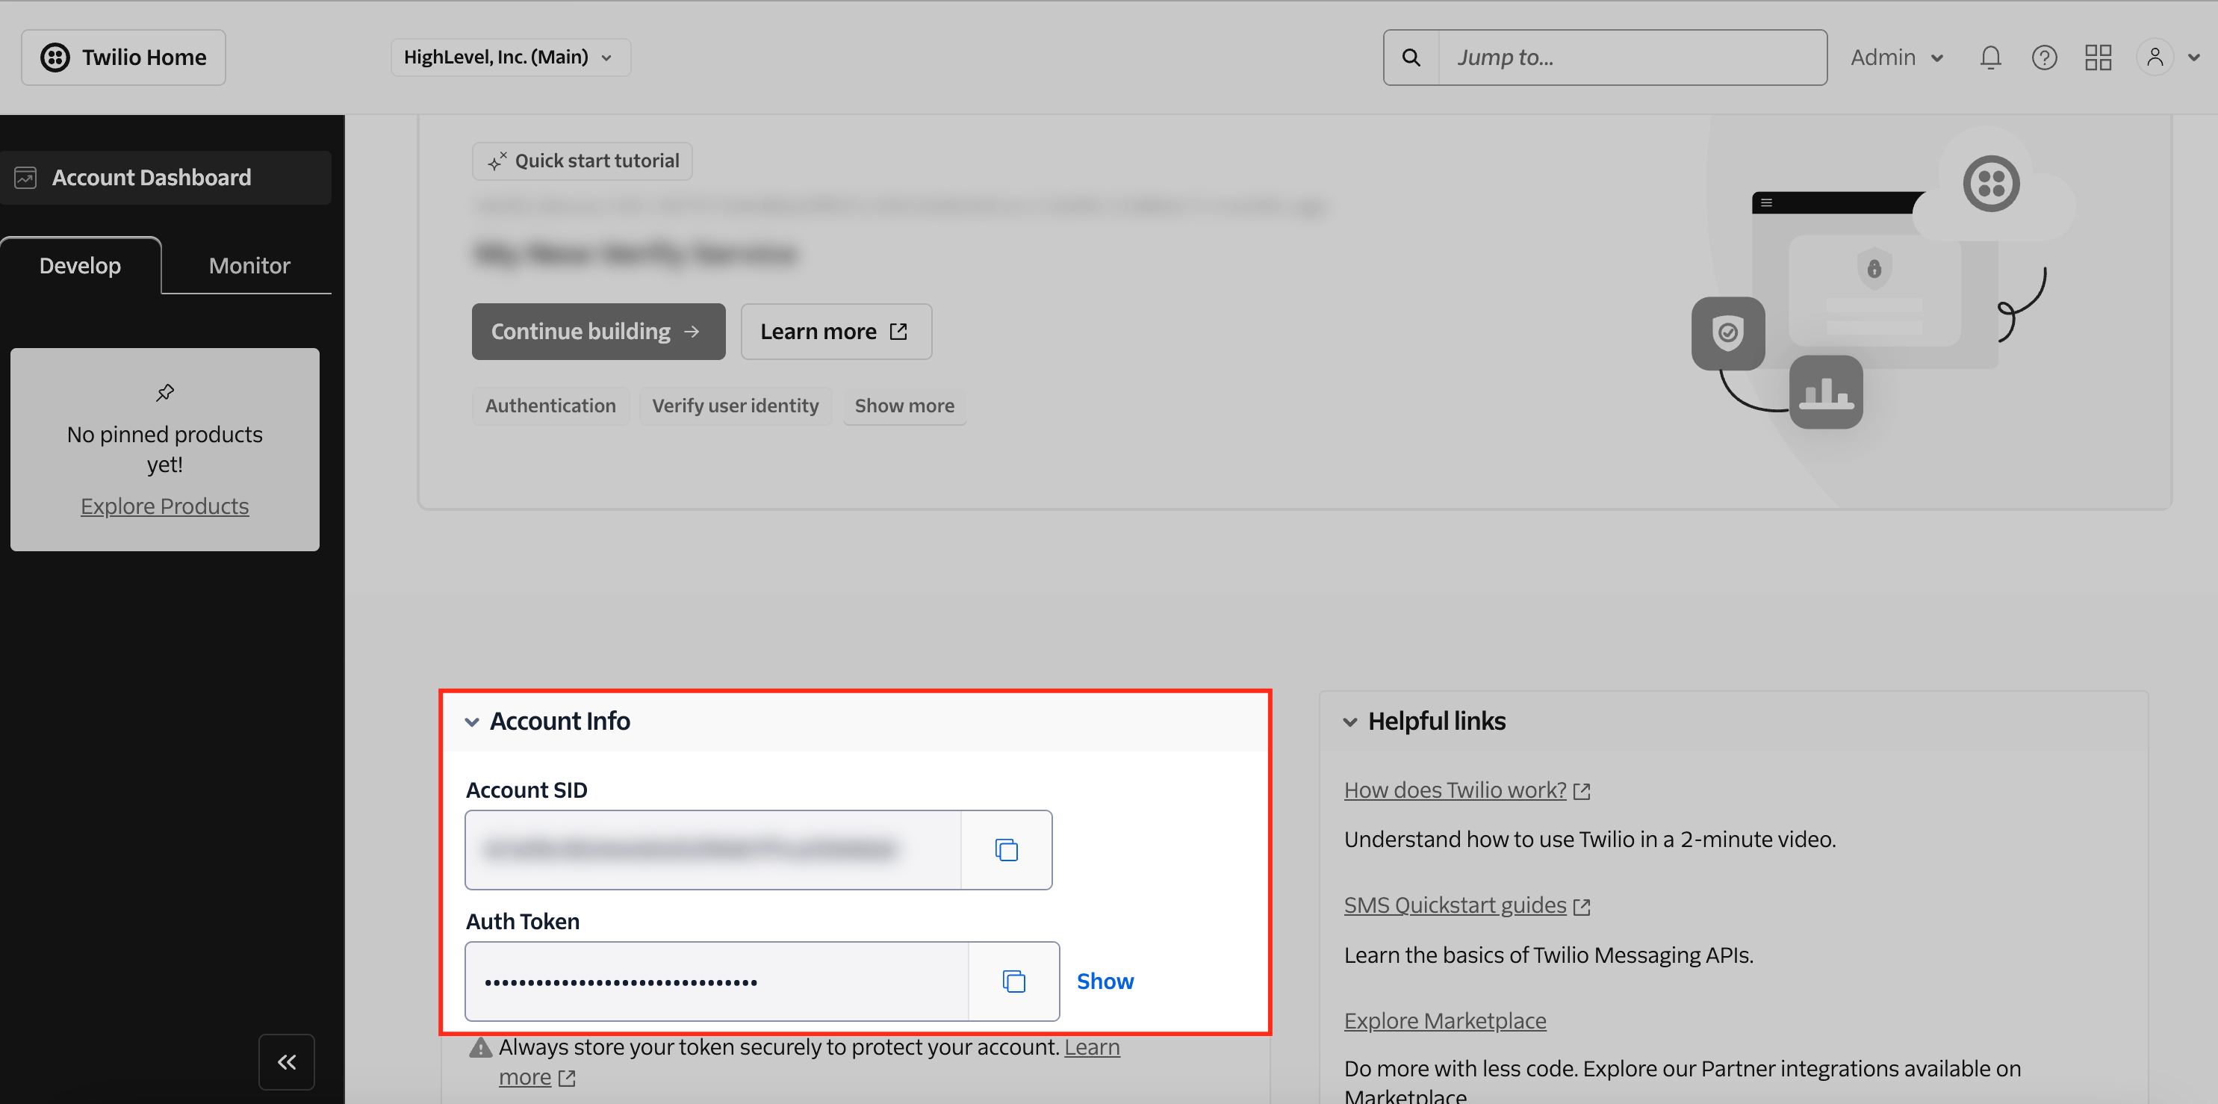The width and height of the screenshot is (2218, 1104).
Task: Click the search magnifier icon
Action: point(1411,58)
